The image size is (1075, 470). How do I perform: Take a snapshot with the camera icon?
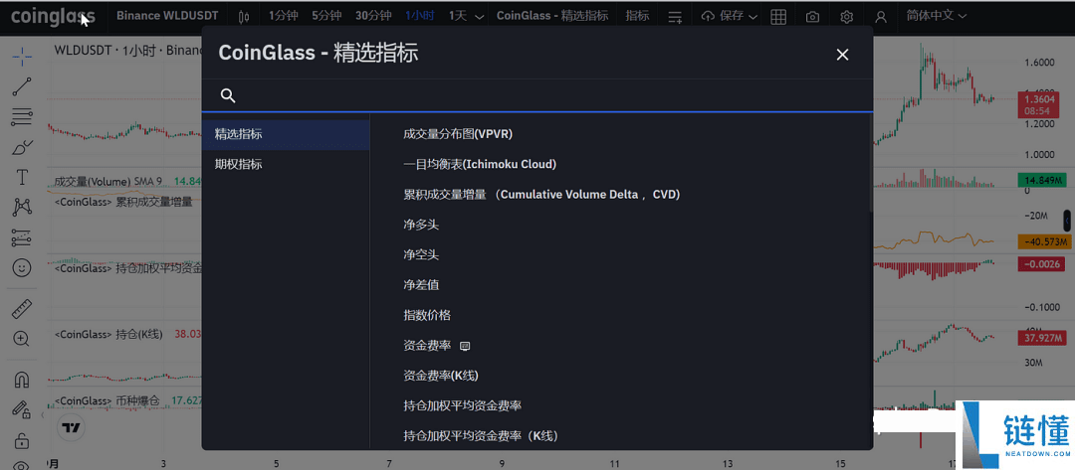[812, 17]
